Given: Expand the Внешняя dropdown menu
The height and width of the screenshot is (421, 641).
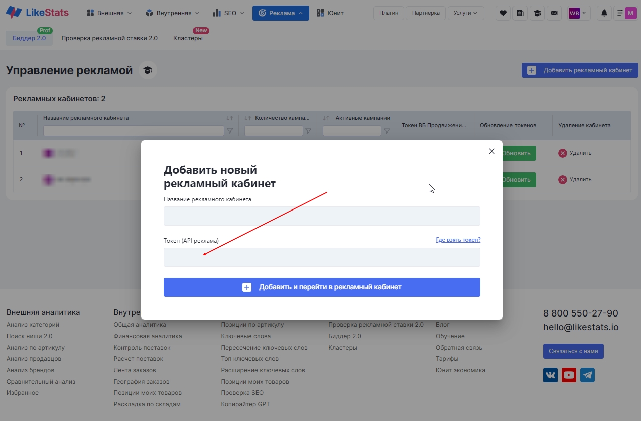Looking at the screenshot, I should pos(109,13).
